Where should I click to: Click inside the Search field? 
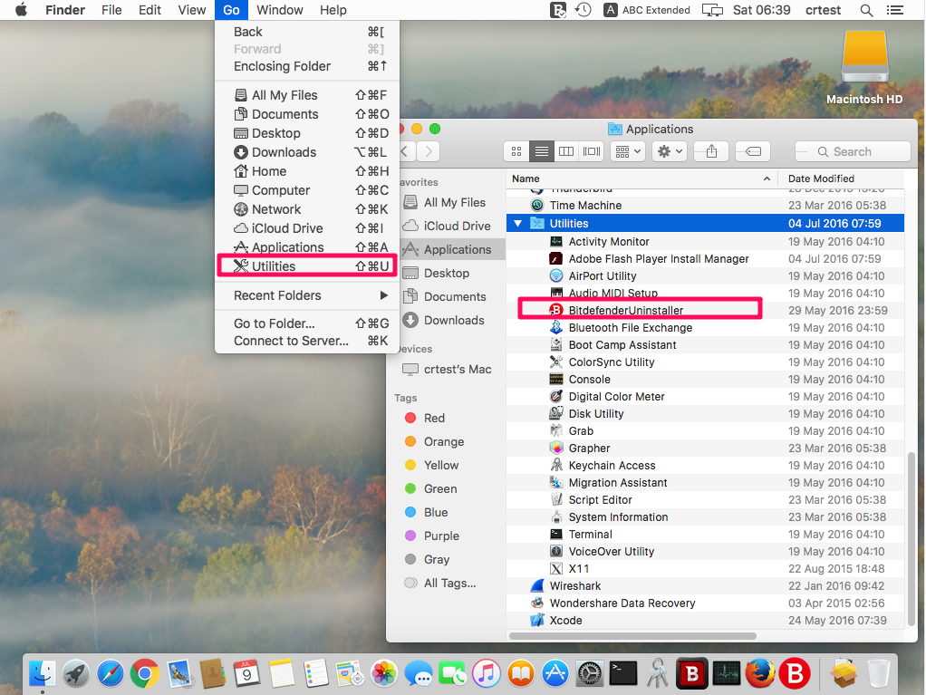pyautogui.click(x=852, y=151)
